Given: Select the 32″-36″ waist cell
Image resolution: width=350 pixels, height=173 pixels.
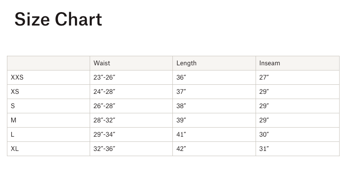Looking at the screenshot, I should coord(104,149).
